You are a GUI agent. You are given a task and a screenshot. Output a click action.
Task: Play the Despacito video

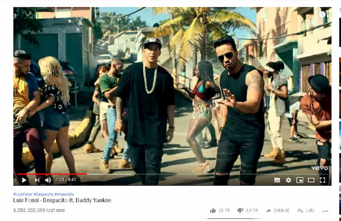click(x=24, y=180)
